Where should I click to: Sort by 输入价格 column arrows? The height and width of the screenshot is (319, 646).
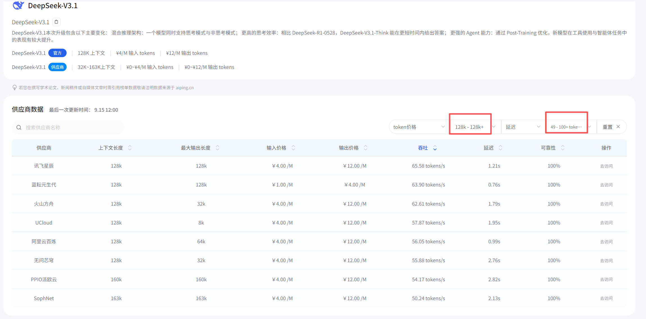[293, 148]
